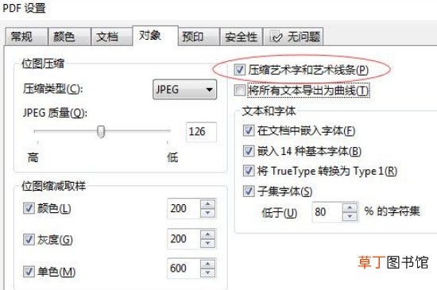
Task: Click the 灰度 downsampling value field 200
Action: click(x=184, y=238)
